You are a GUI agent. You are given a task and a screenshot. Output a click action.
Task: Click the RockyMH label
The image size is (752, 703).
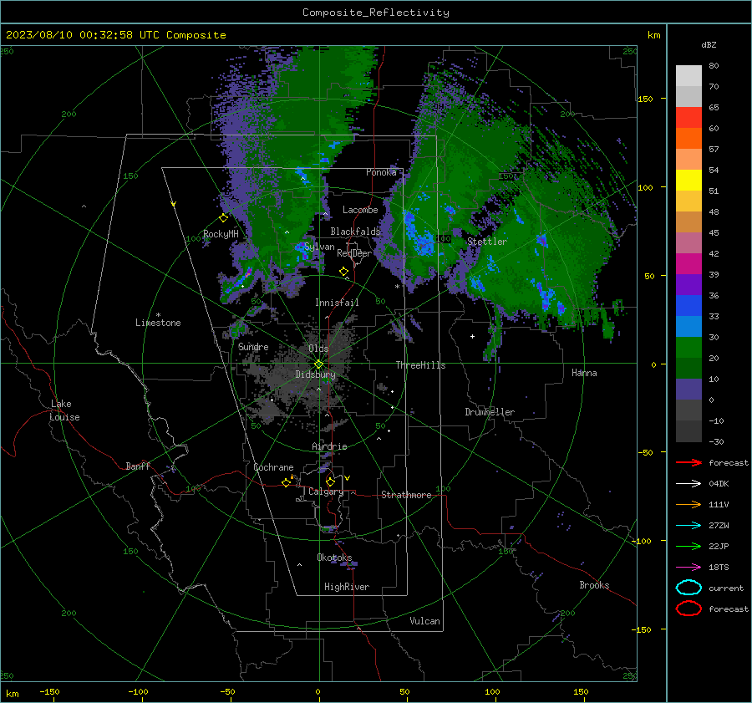[x=221, y=234]
